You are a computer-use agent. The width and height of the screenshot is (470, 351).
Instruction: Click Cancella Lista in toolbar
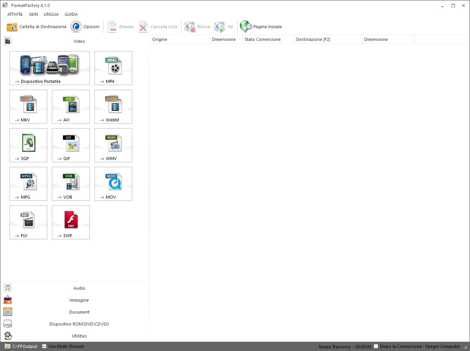click(158, 27)
